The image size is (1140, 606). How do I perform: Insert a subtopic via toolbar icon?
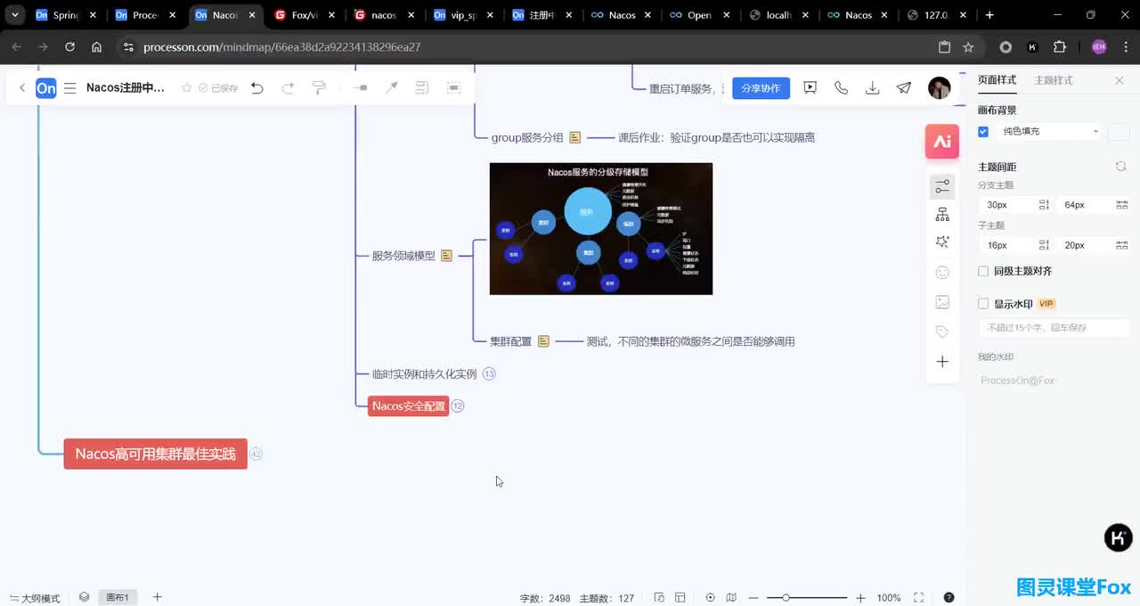pos(360,88)
